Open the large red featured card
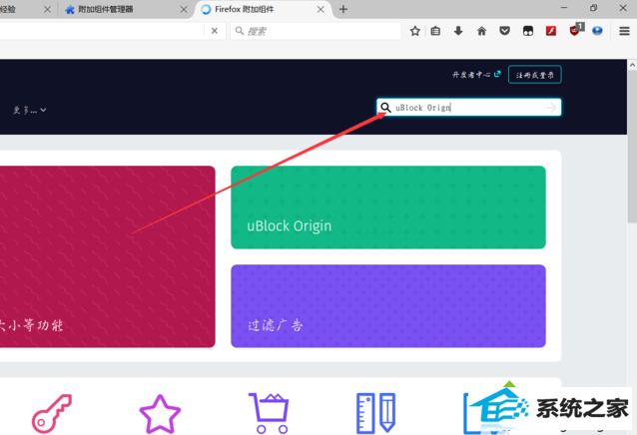 click(107, 256)
